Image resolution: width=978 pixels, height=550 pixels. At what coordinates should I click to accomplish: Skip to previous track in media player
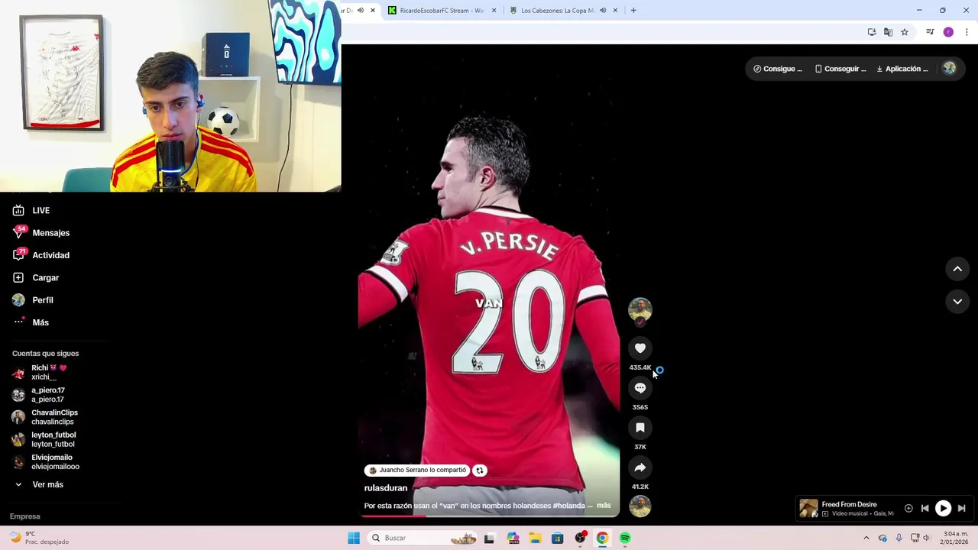pyautogui.click(x=925, y=508)
